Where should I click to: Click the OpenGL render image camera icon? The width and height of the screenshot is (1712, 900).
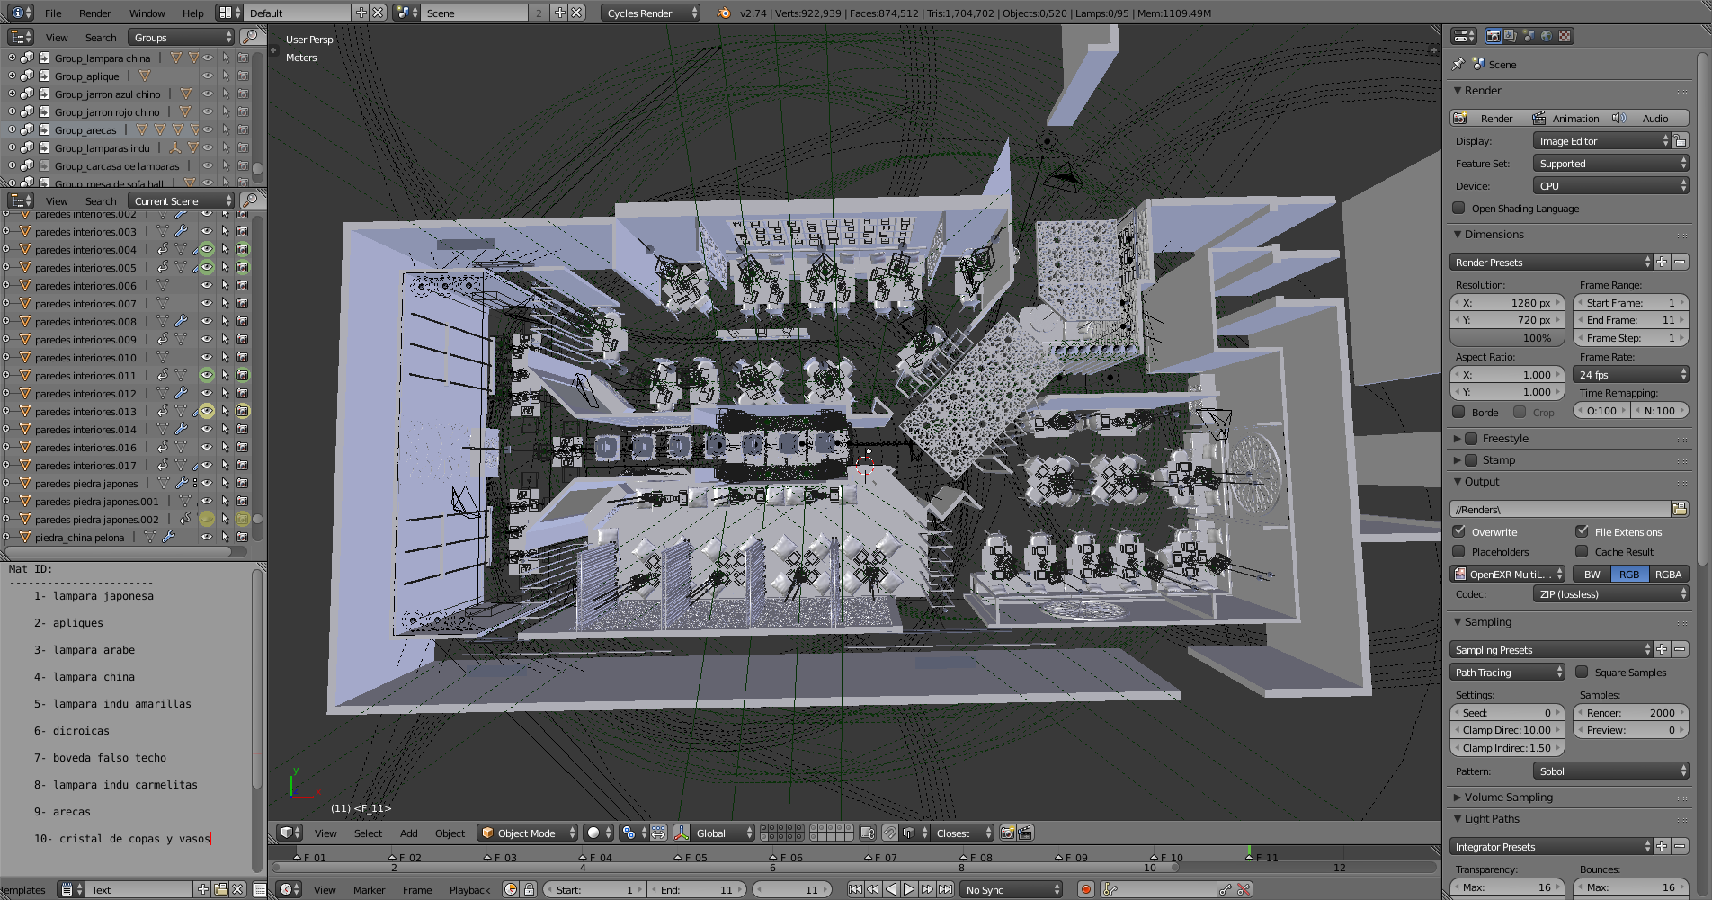coord(1008,833)
